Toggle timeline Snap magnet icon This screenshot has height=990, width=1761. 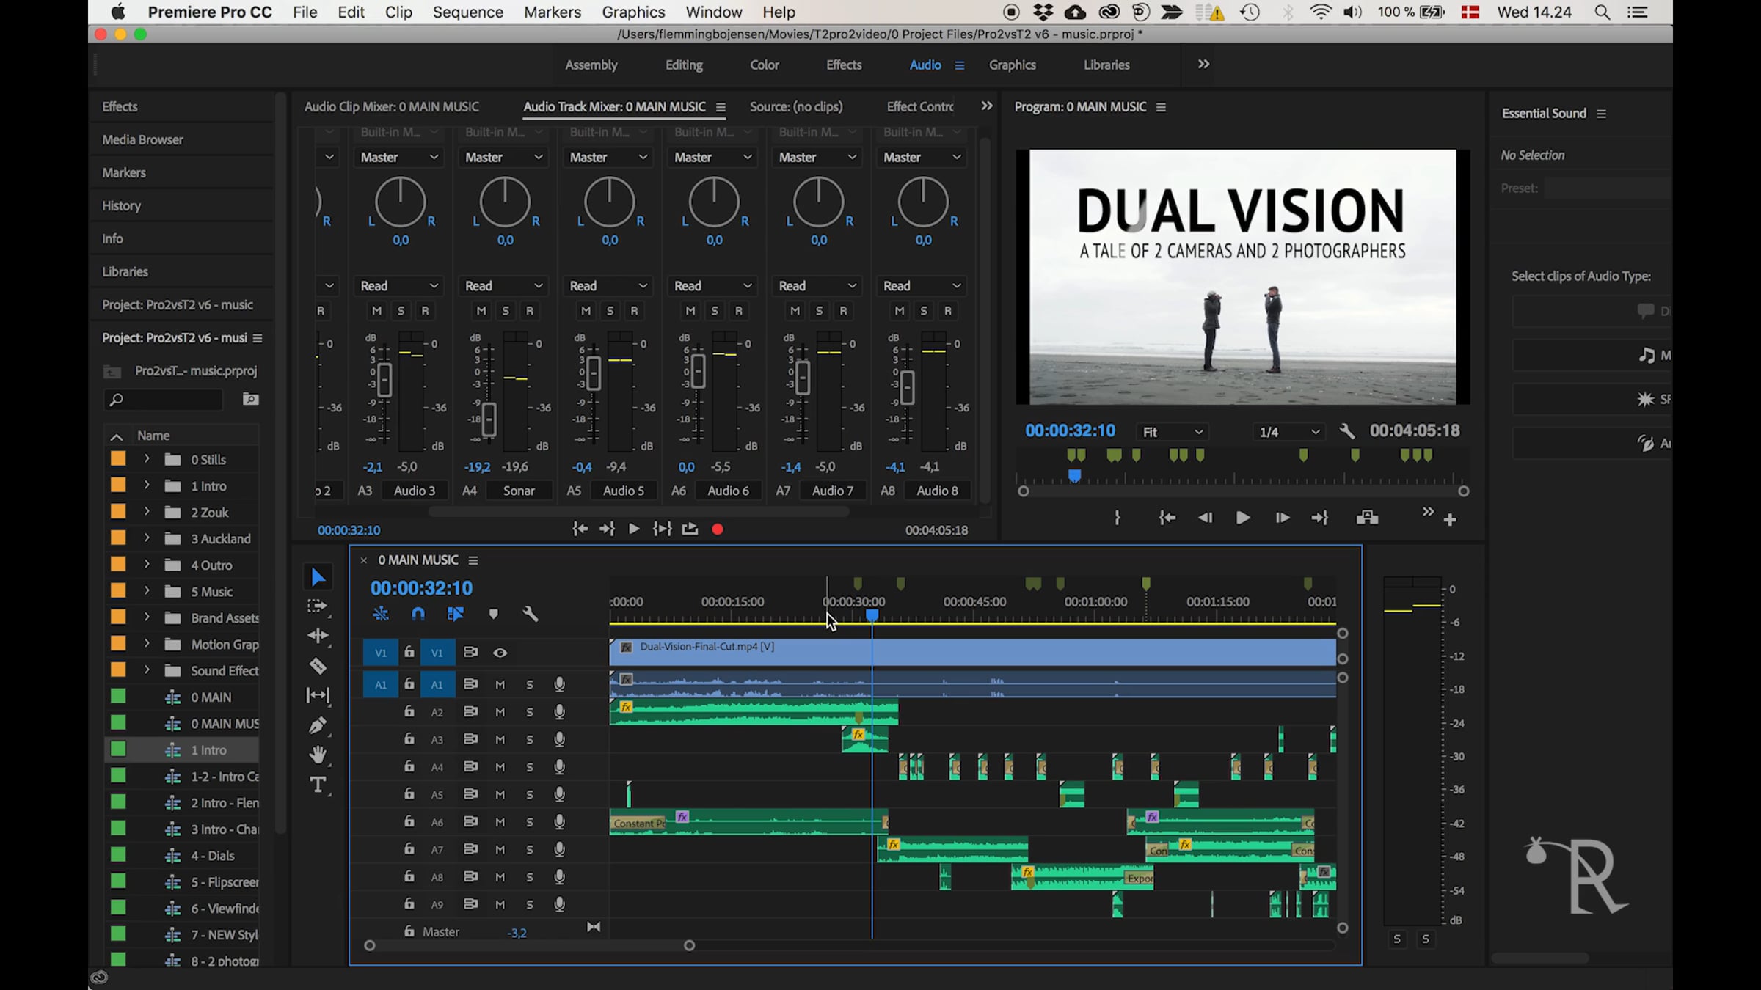point(418,614)
